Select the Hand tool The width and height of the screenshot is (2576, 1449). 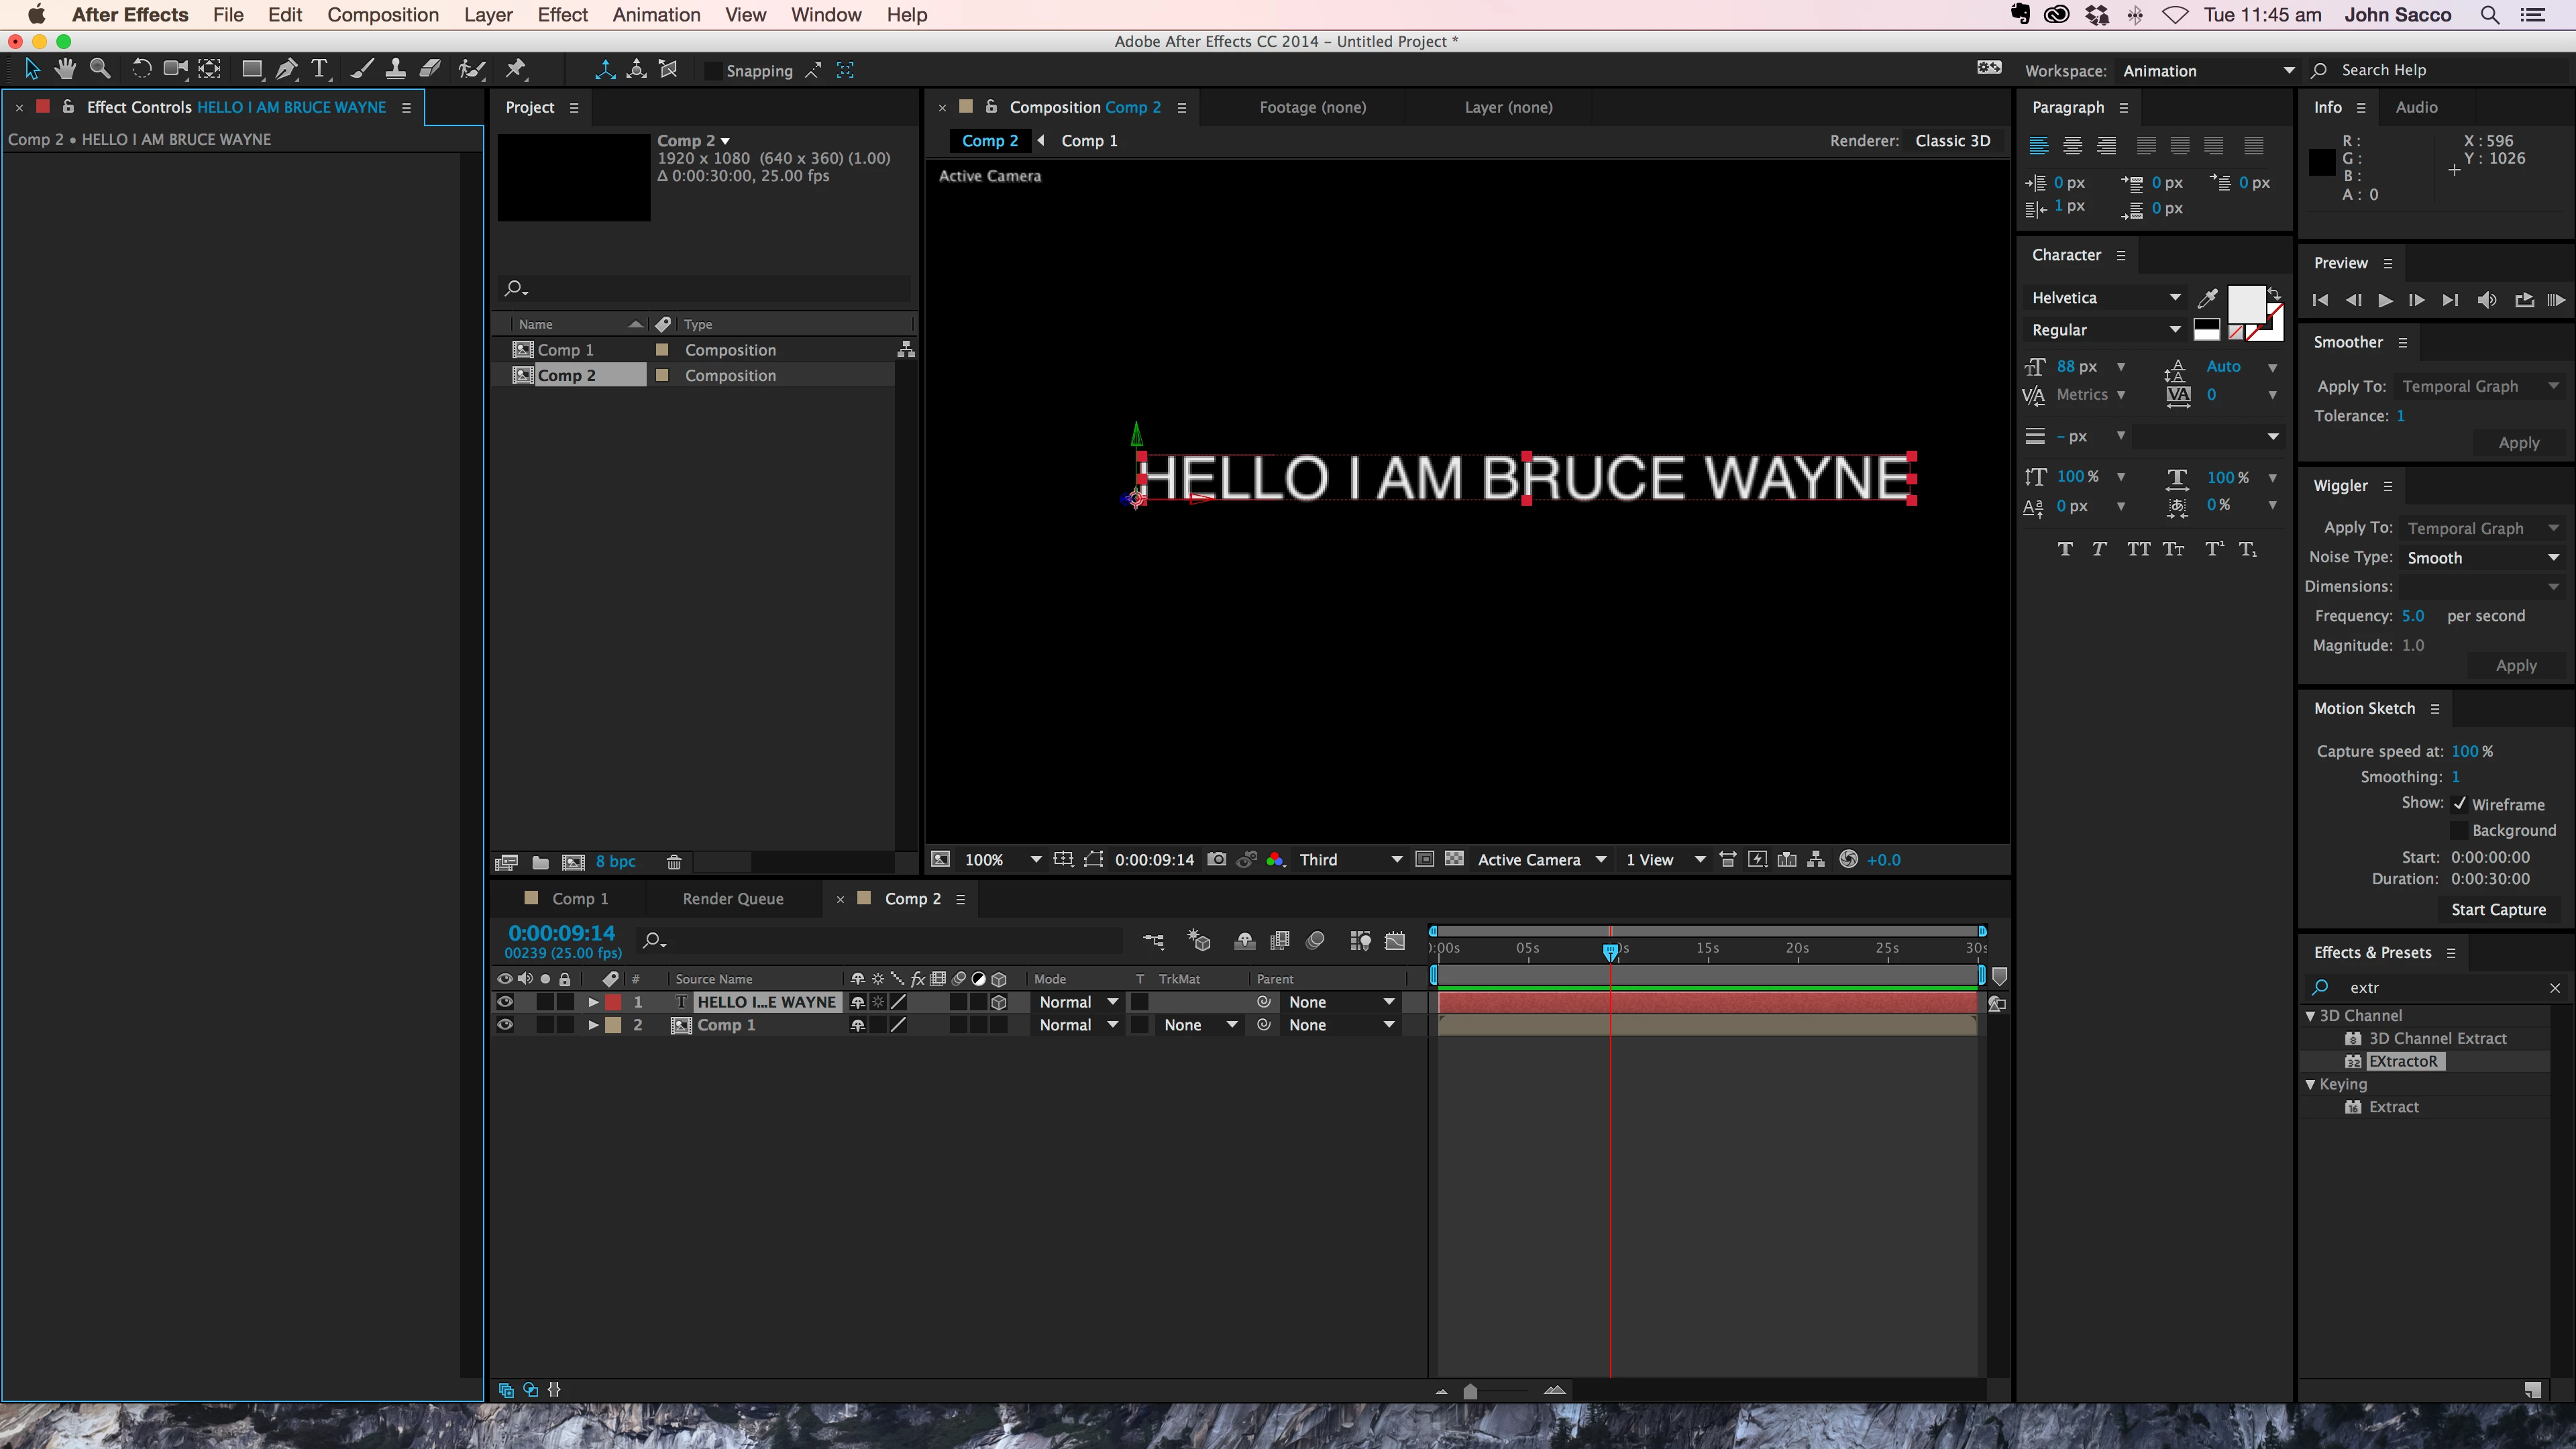tap(65, 69)
